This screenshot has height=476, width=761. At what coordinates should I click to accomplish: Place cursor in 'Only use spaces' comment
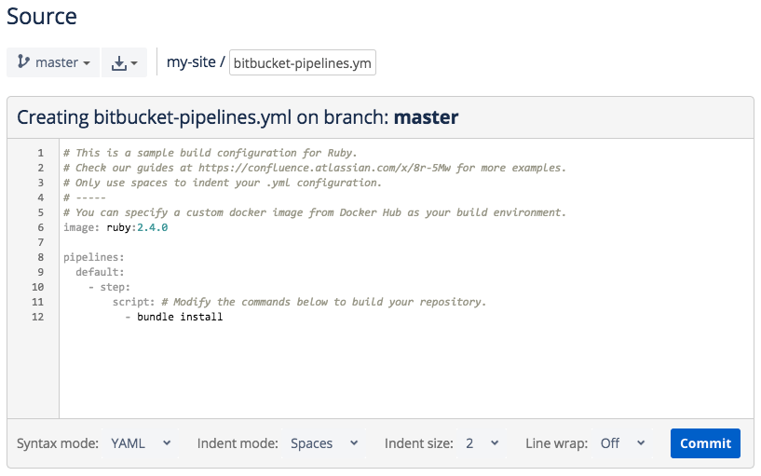tap(223, 183)
